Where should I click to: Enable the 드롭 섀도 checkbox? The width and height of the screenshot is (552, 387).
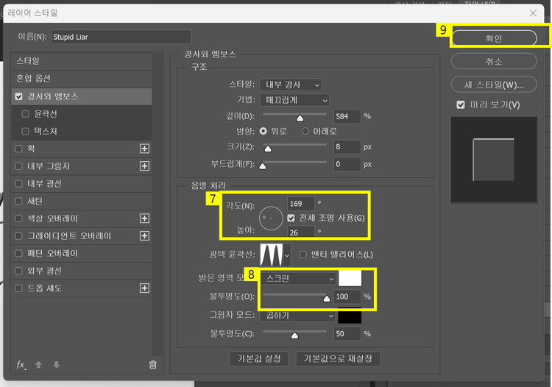(x=18, y=288)
